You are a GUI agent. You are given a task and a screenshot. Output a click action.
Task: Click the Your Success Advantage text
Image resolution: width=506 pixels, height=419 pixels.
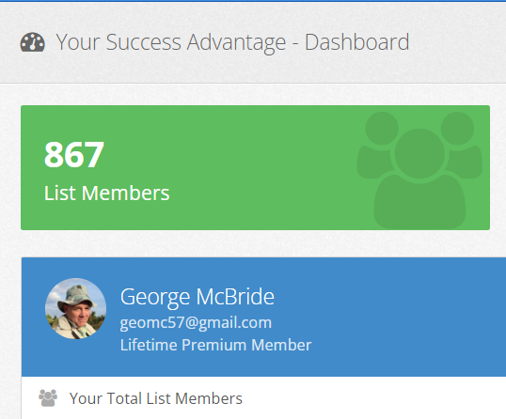pos(171,42)
